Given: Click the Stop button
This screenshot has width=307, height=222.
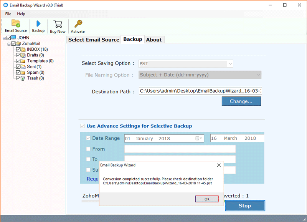Looking at the screenshot, I should pos(245,205).
